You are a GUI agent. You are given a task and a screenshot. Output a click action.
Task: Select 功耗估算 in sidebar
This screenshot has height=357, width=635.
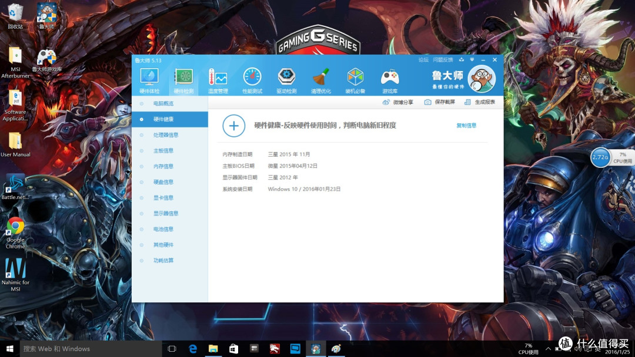170,260
